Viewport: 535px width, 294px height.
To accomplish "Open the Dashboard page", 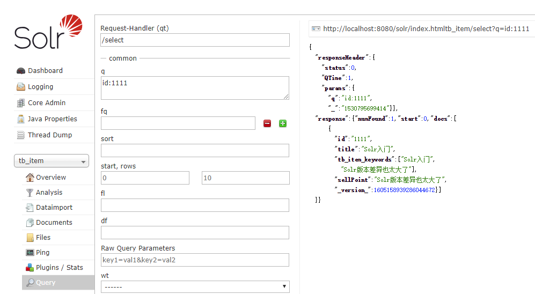I will click(45, 71).
